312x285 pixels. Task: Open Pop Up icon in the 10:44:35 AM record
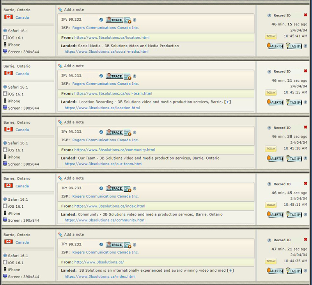[128, 245]
